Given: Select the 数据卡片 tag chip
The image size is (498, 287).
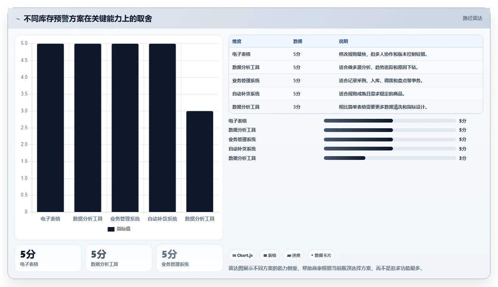Looking at the screenshot, I should click(321, 255).
